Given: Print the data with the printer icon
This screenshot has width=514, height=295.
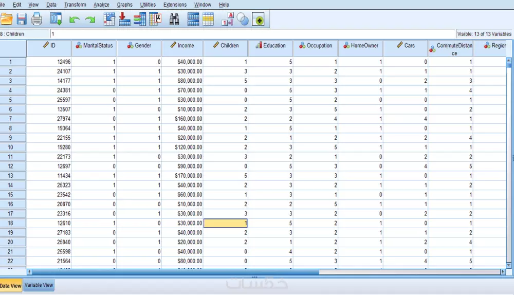Looking at the screenshot, I should pos(36,20).
